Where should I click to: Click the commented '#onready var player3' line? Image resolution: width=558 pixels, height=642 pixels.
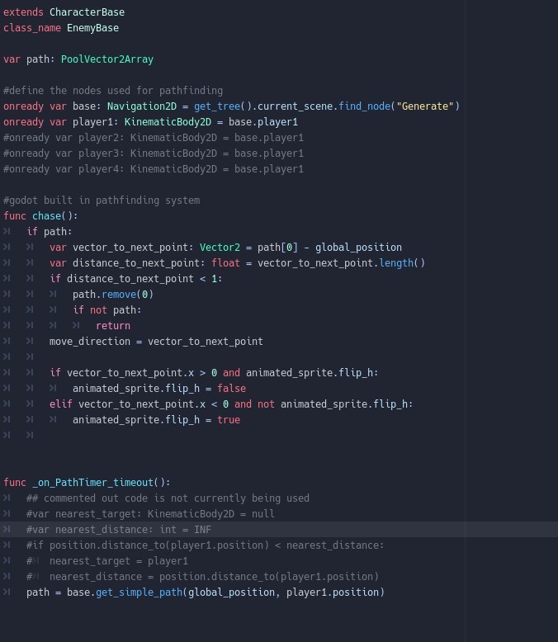click(154, 153)
